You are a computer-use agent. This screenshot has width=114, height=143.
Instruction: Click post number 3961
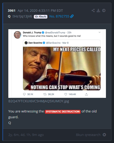click(11, 11)
